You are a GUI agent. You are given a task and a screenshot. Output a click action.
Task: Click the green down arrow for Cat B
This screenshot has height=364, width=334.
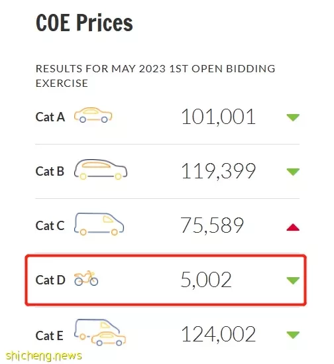click(x=293, y=172)
